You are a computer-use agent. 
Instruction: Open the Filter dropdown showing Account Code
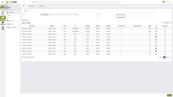(x=59, y=15)
